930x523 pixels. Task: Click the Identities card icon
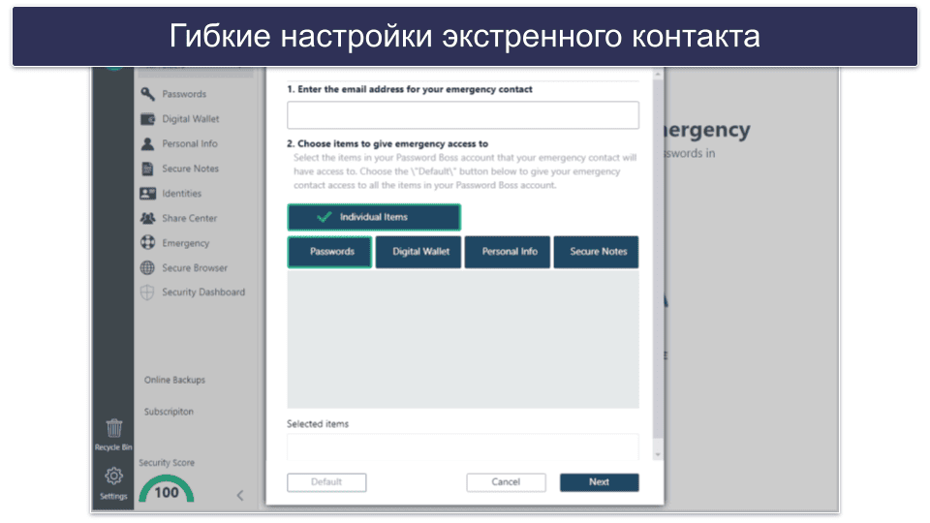(147, 194)
